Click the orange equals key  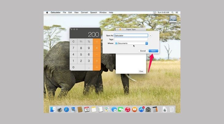97,67
